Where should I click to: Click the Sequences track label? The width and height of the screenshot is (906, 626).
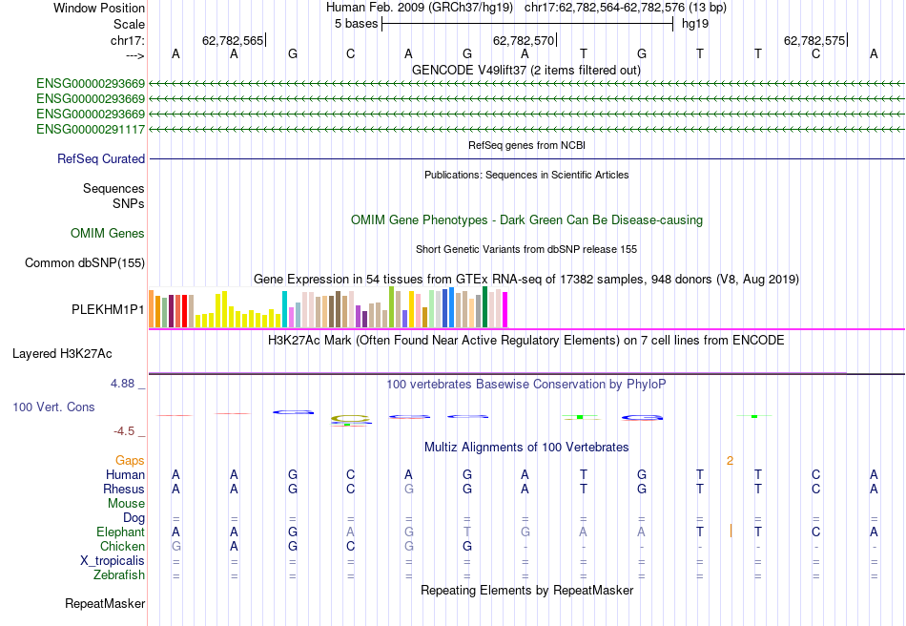[113, 188]
